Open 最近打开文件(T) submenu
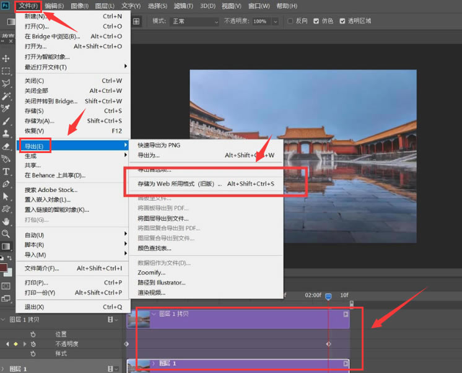 (x=73, y=67)
